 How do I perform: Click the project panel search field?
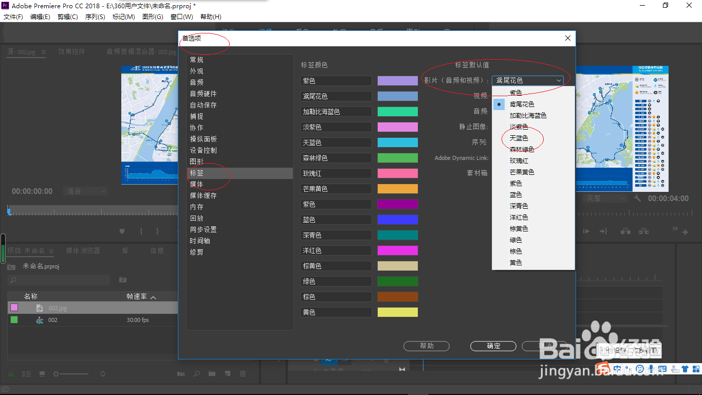(x=59, y=280)
